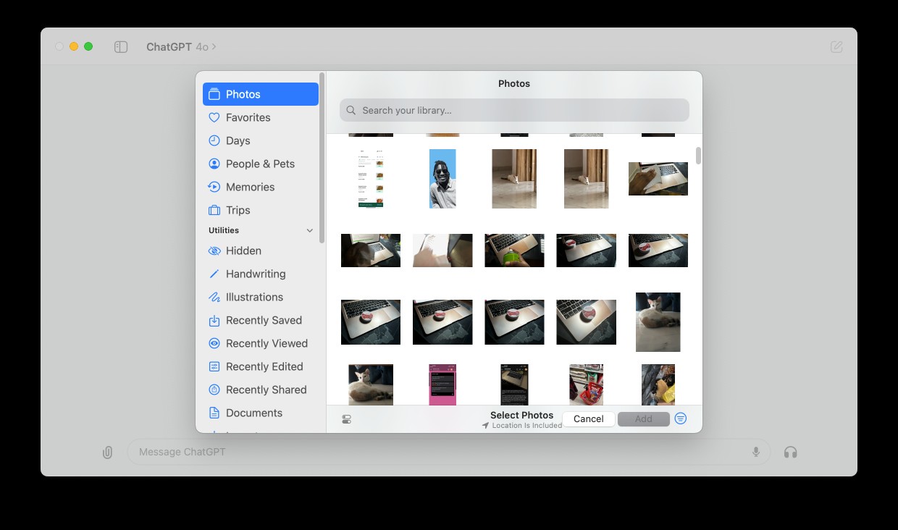This screenshot has height=530, width=898.
Task: Open the Handwriting label
Action: coord(256,274)
